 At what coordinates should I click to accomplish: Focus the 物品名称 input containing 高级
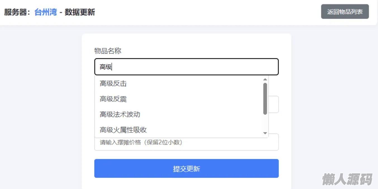[x=186, y=67]
